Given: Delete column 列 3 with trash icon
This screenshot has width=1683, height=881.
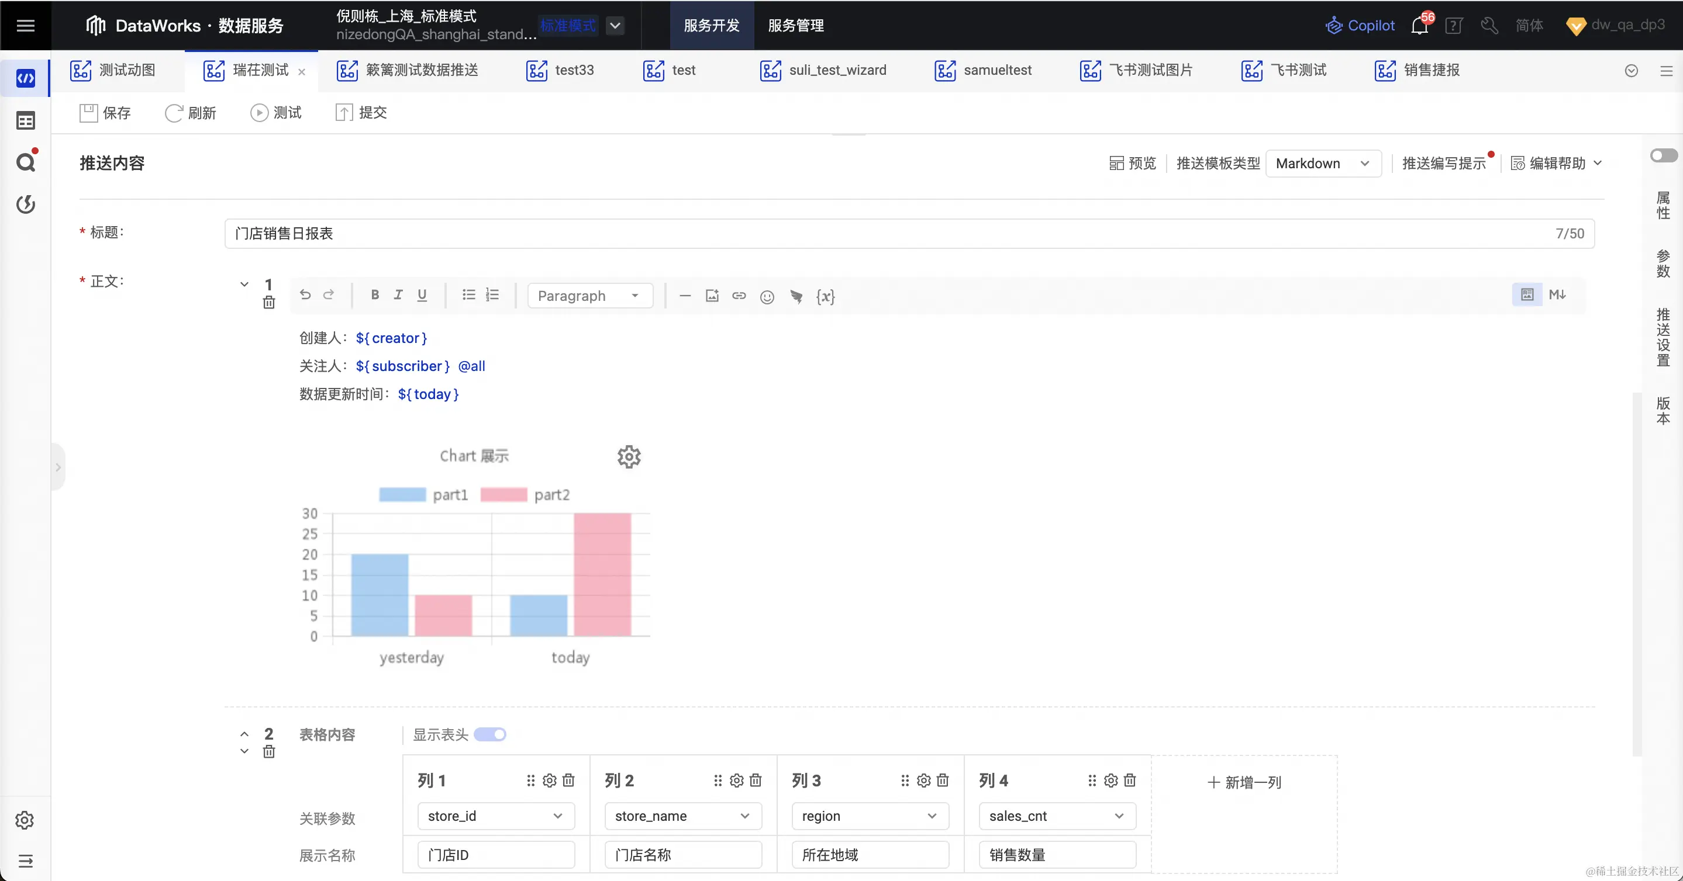Looking at the screenshot, I should pyautogui.click(x=943, y=781).
